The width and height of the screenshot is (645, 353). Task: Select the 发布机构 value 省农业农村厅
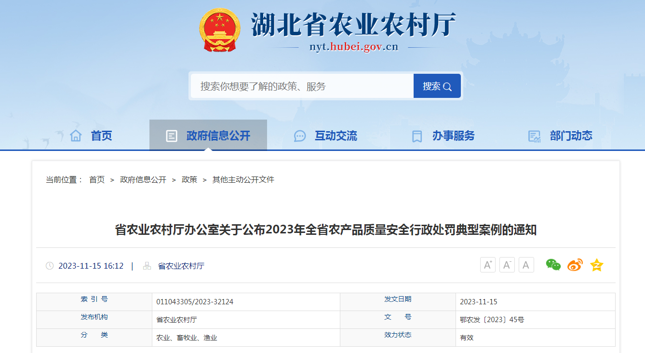(176, 320)
